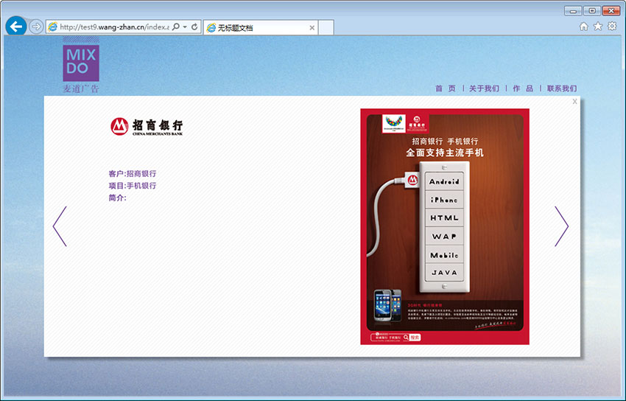Image resolution: width=626 pixels, height=401 pixels.
Task: Maximize the browser window
Action: (x=592, y=11)
